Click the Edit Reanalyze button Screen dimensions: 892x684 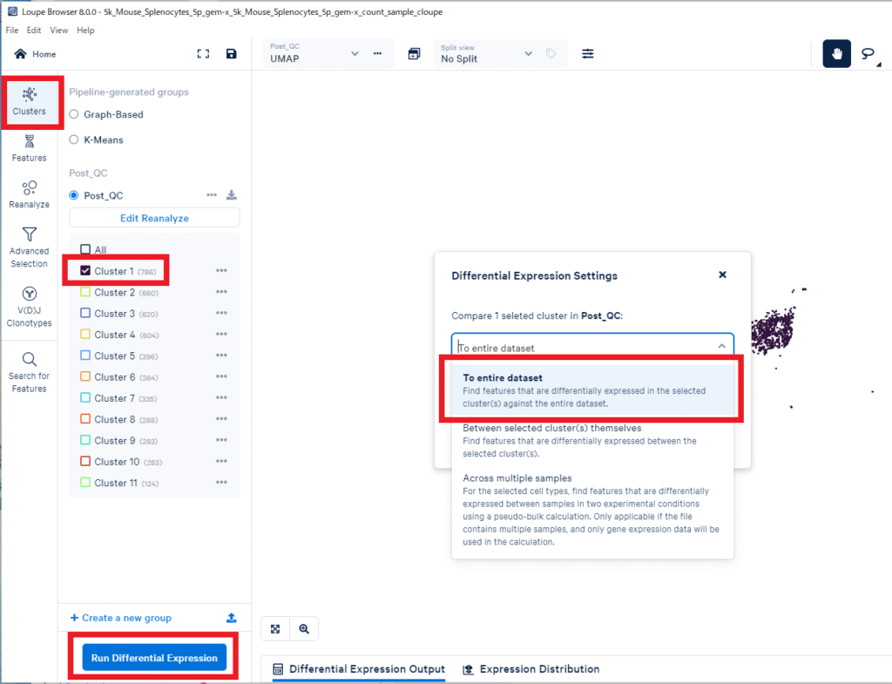tap(154, 218)
